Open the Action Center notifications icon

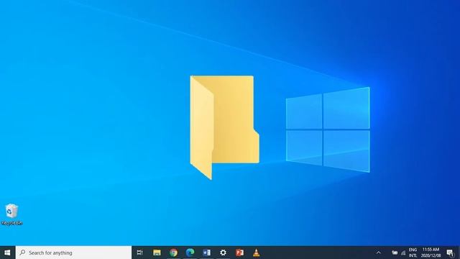451,253
